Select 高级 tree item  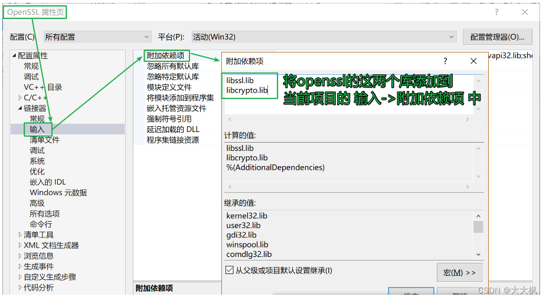tap(37, 203)
